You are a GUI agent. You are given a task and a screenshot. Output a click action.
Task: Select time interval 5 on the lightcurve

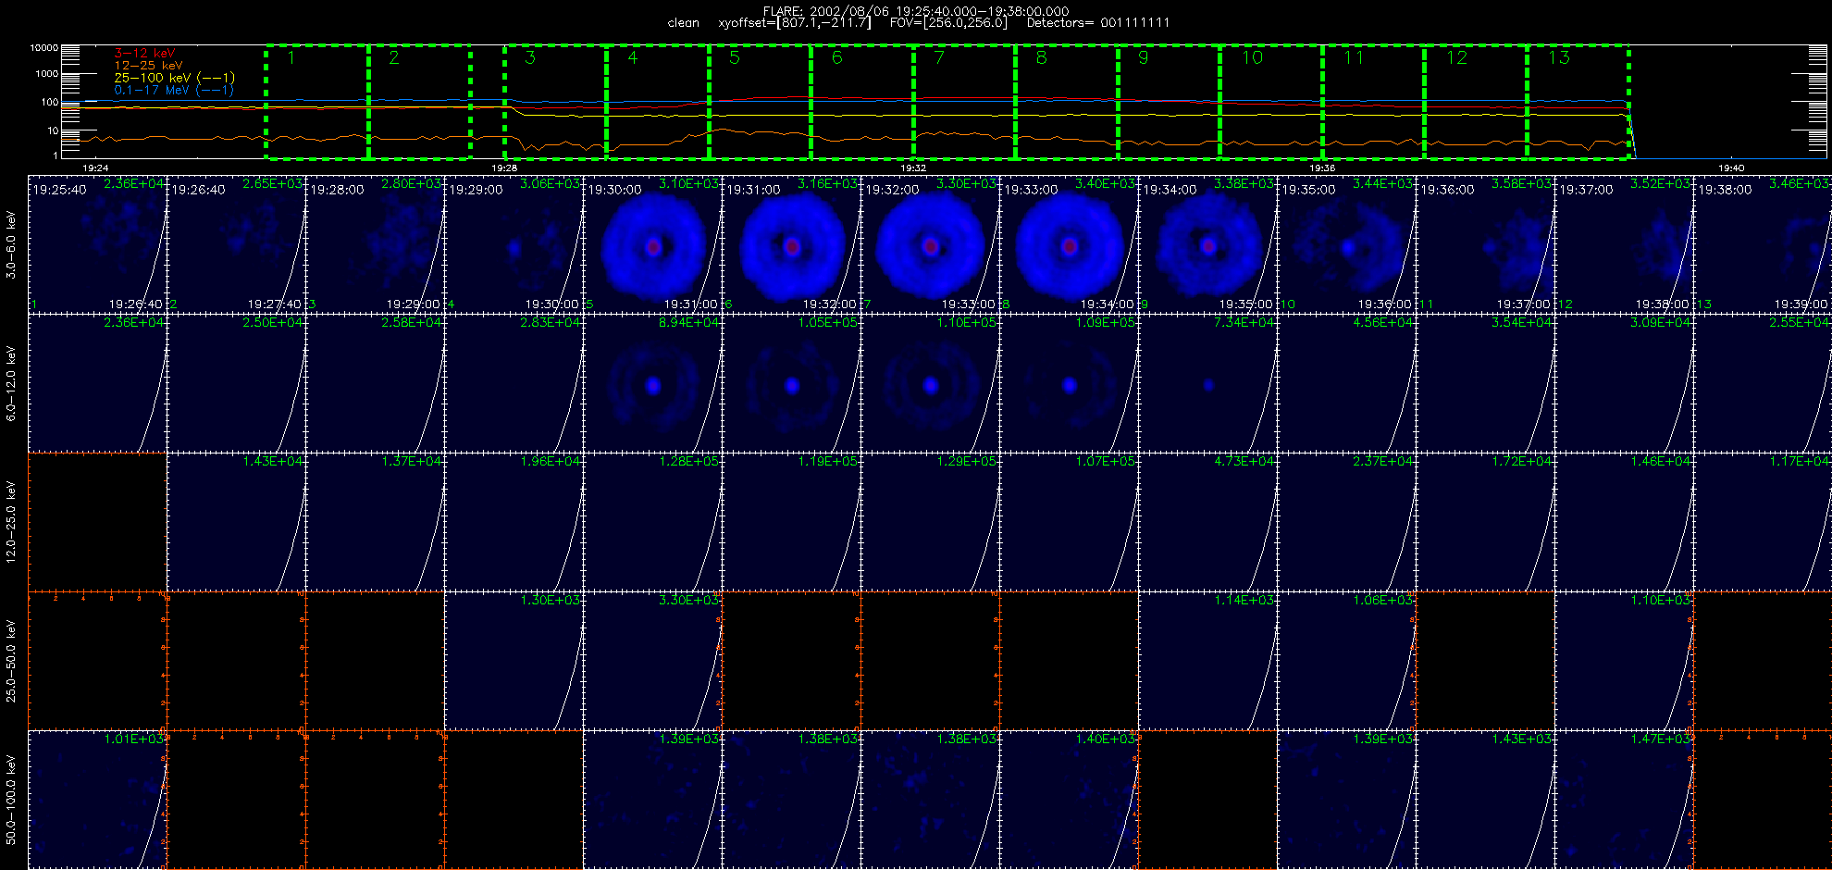(761, 102)
